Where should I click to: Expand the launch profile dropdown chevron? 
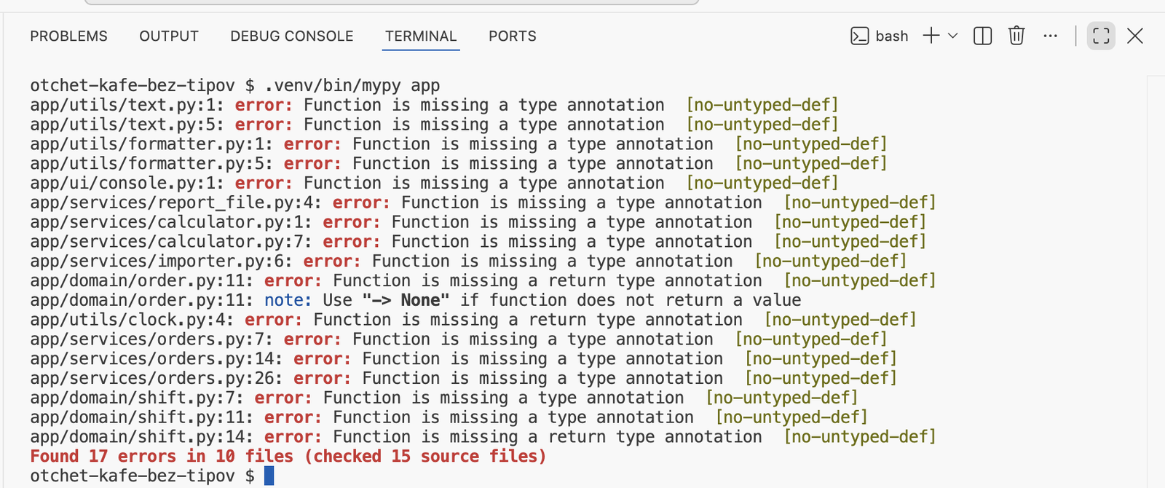point(952,36)
